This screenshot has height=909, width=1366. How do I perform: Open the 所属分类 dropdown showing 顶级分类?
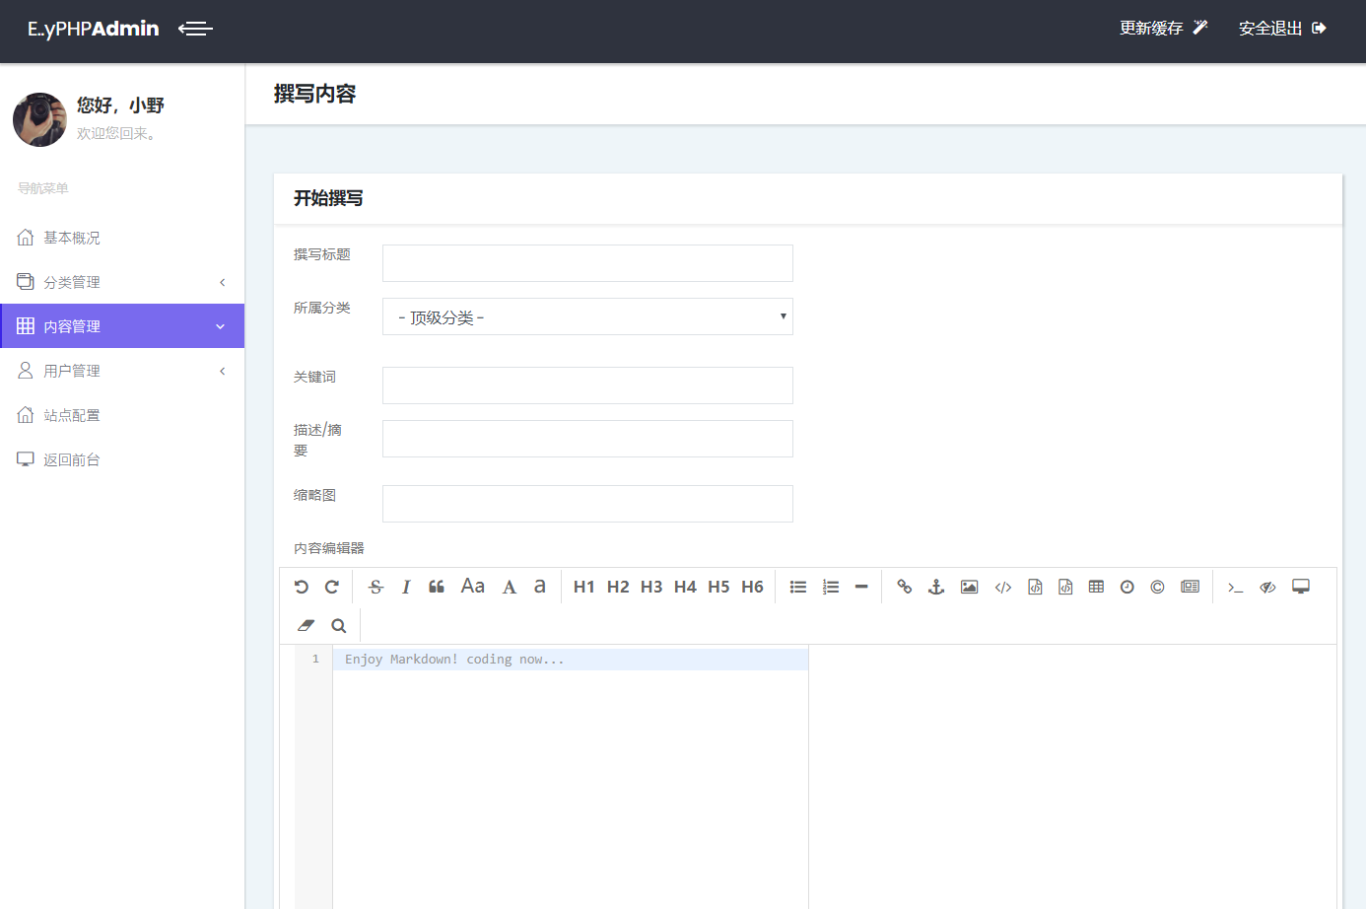click(x=587, y=316)
